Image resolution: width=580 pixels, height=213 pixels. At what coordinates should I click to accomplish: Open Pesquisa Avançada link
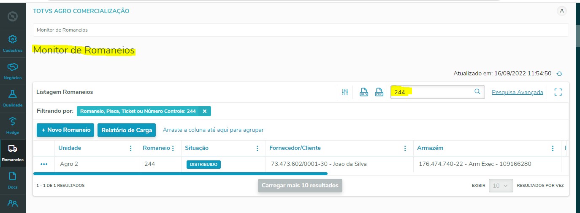point(518,92)
